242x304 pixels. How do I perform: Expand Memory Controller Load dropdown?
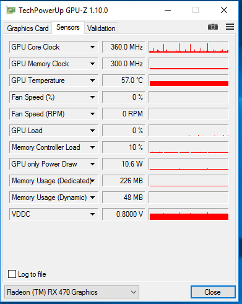(x=92, y=147)
